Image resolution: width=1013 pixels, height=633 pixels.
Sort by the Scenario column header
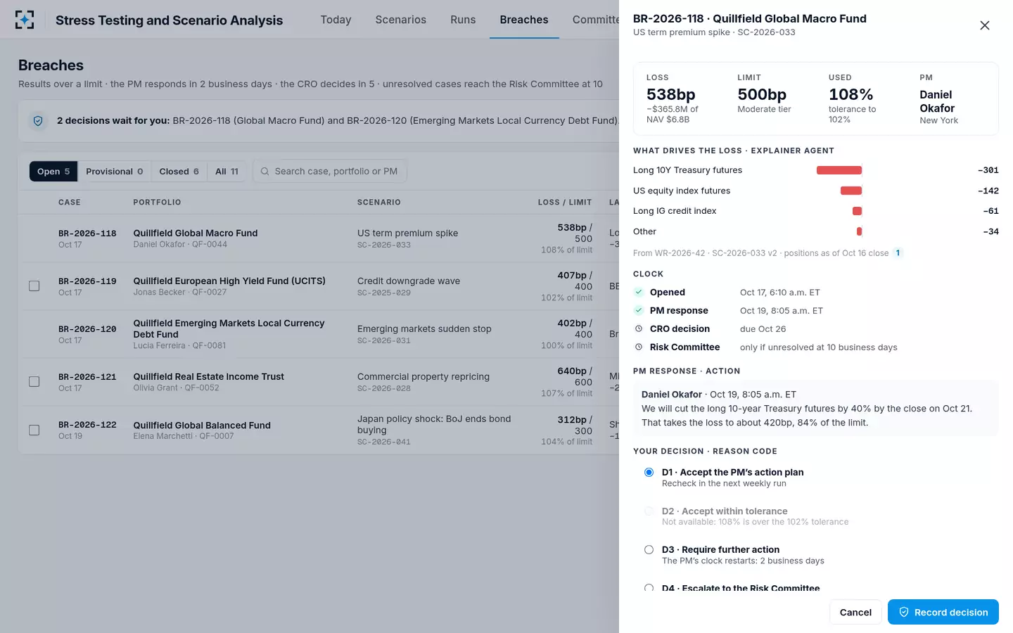pyautogui.click(x=379, y=203)
